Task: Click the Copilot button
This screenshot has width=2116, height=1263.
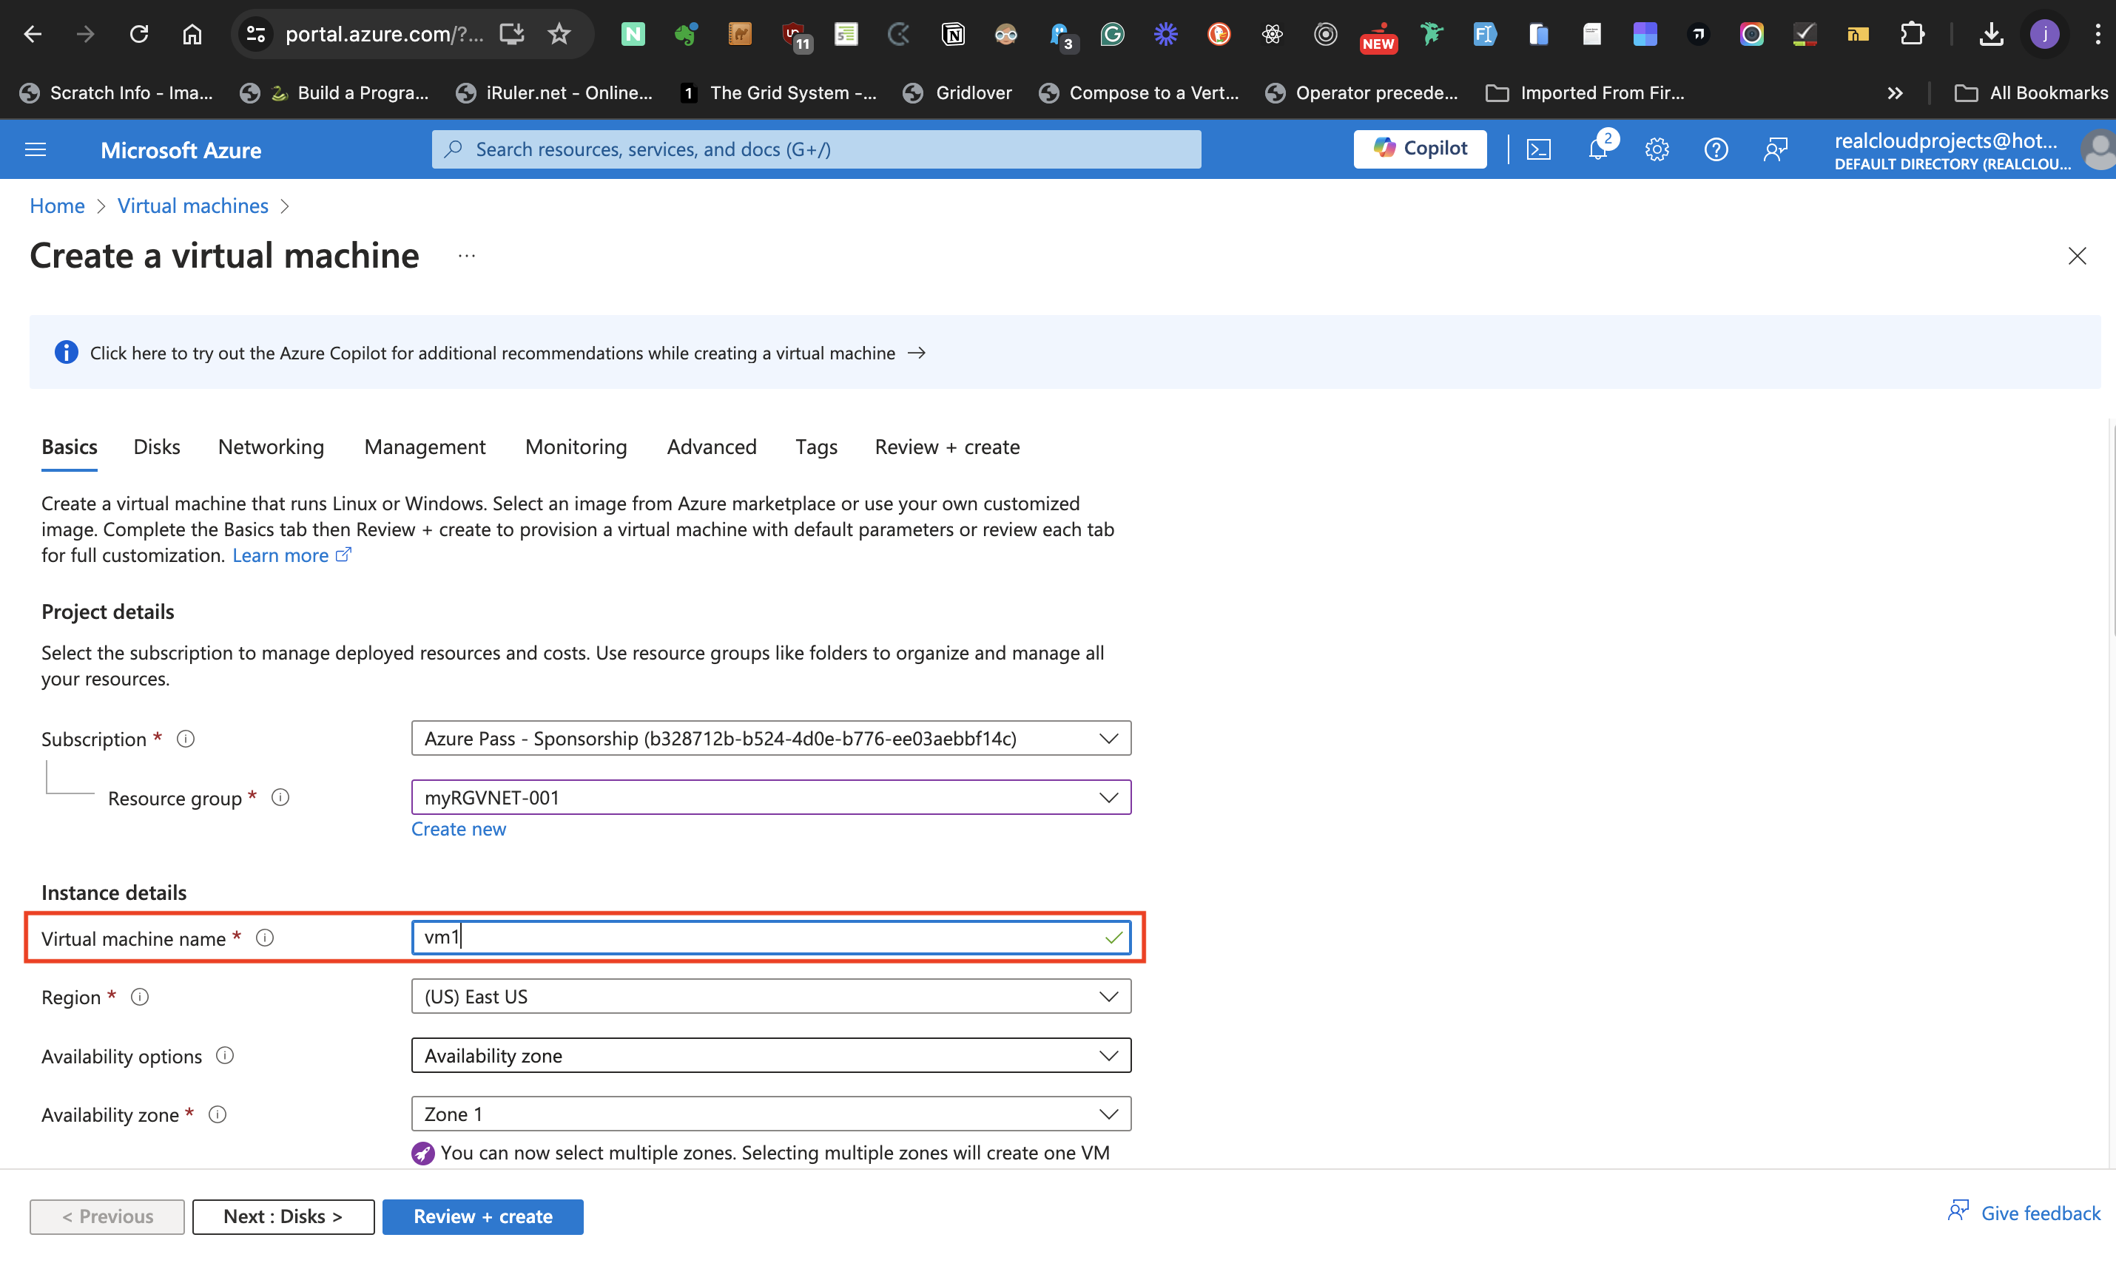Action: (x=1420, y=149)
